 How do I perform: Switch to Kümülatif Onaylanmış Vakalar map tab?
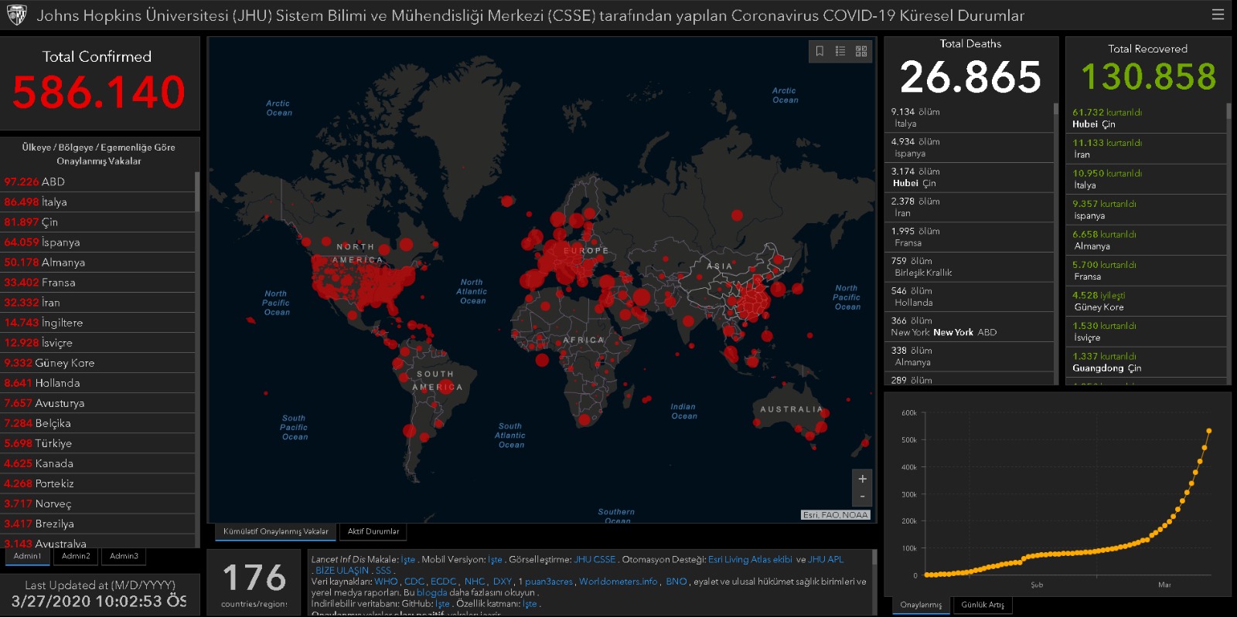point(275,531)
